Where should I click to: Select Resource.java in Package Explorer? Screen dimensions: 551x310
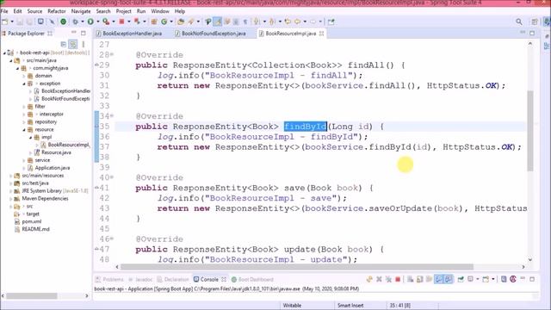click(x=56, y=152)
